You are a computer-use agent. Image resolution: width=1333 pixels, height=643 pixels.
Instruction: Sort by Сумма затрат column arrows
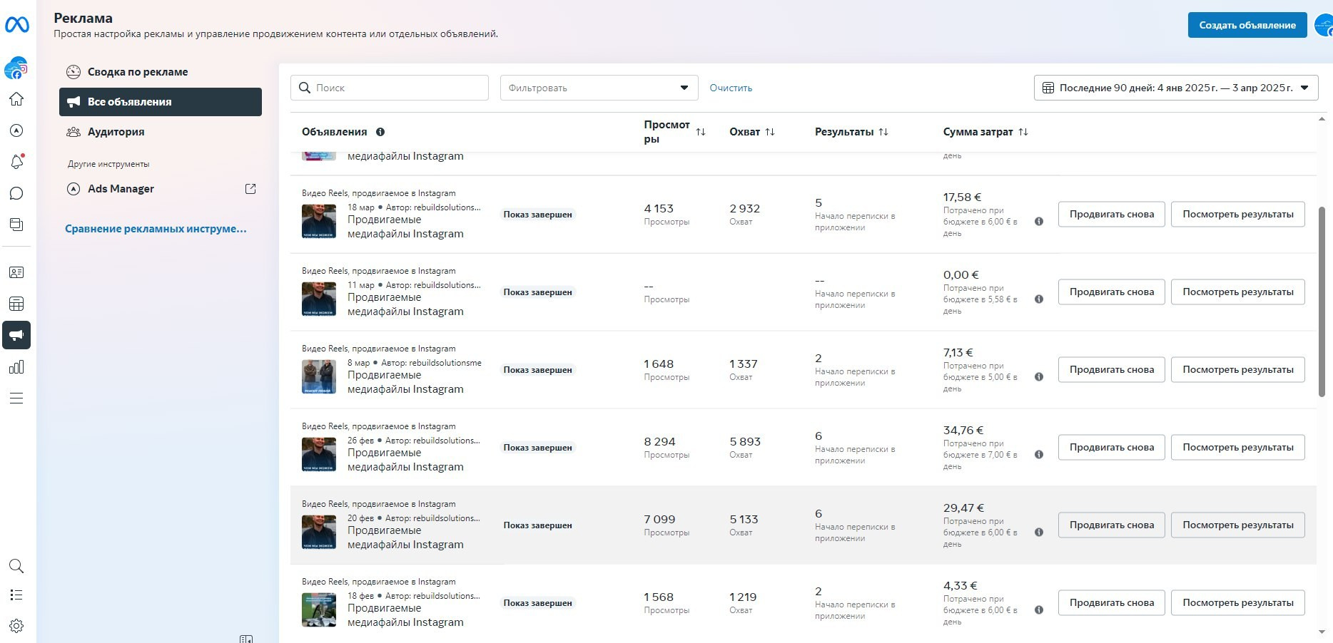click(1023, 132)
